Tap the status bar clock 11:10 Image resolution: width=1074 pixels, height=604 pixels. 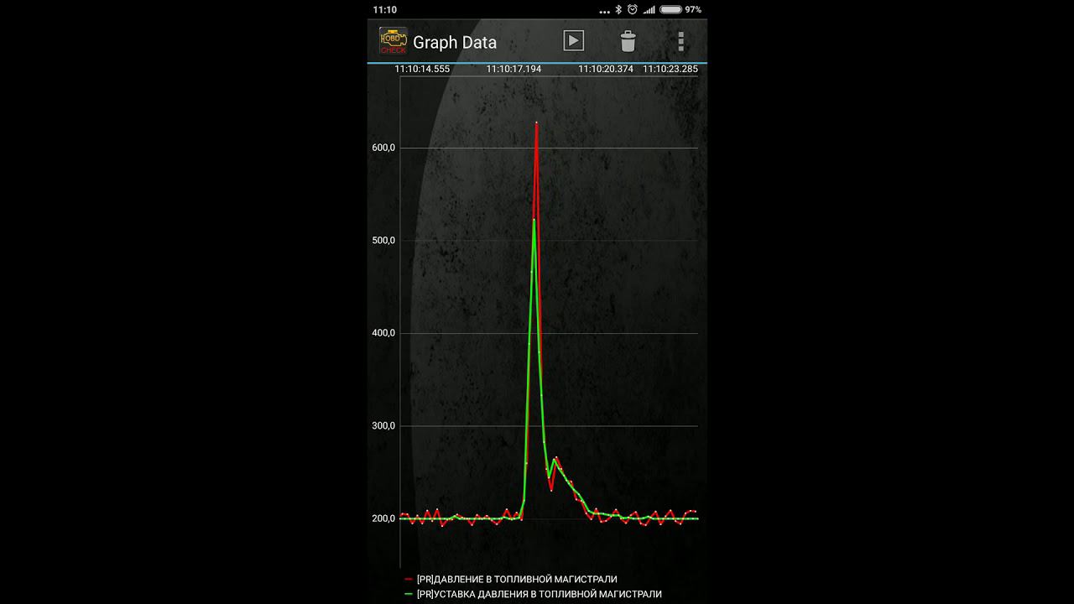click(385, 9)
